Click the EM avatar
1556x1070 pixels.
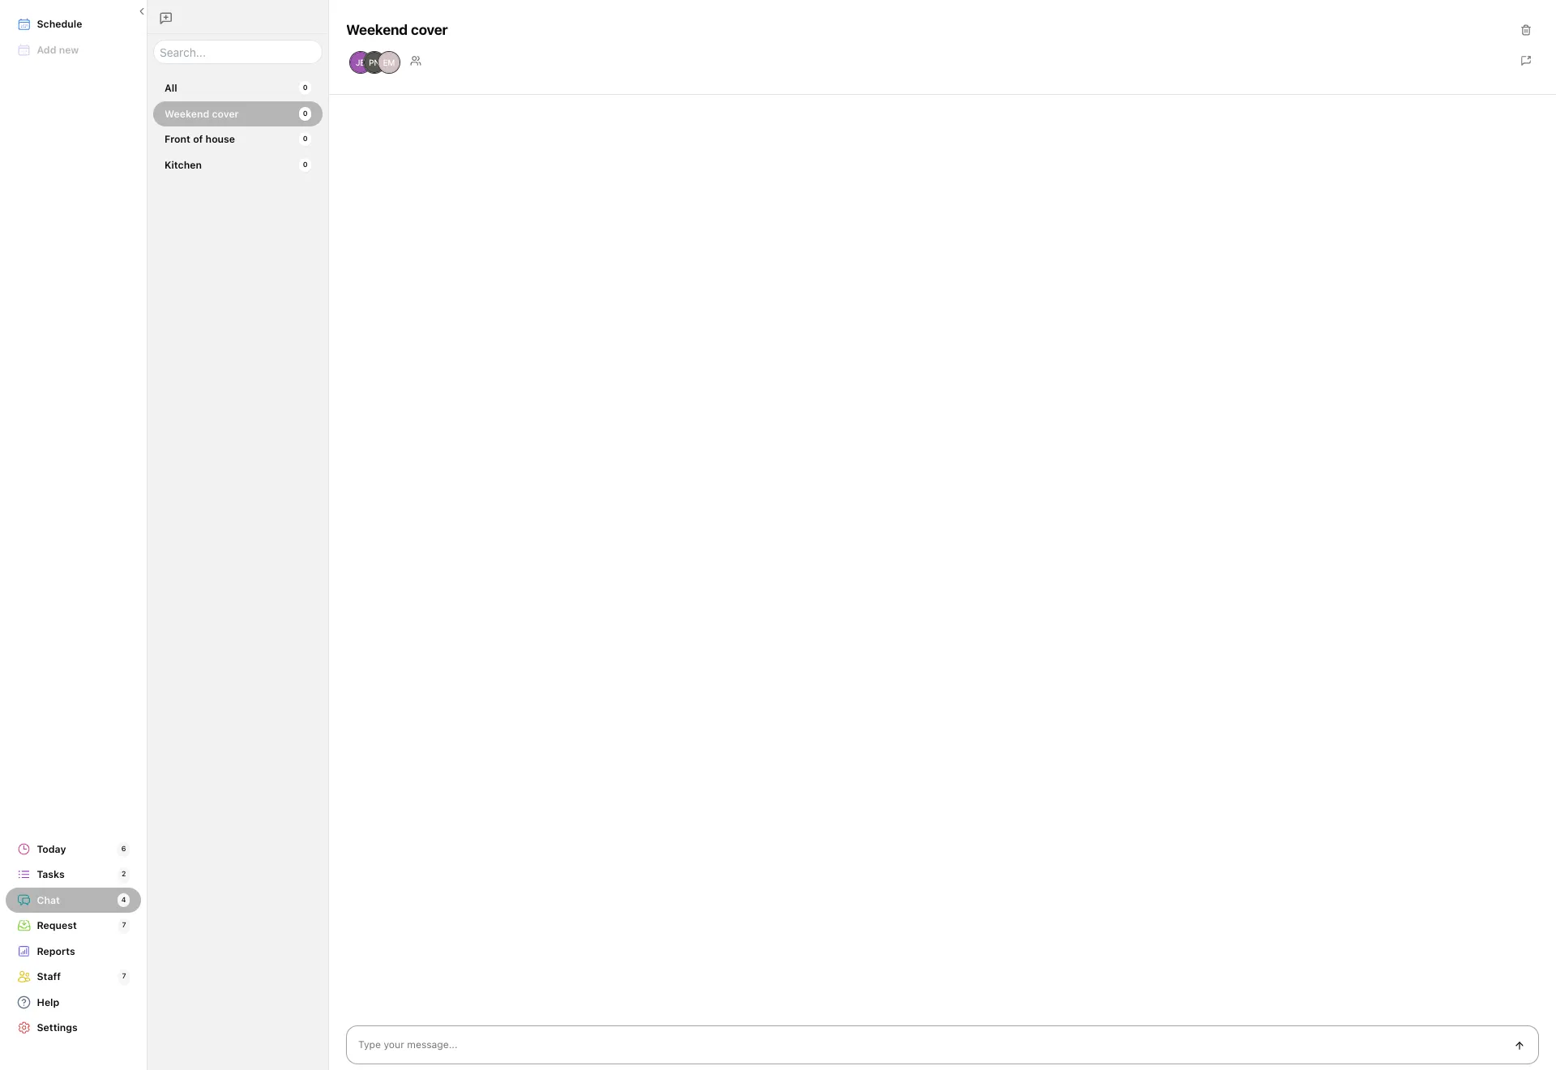point(390,62)
